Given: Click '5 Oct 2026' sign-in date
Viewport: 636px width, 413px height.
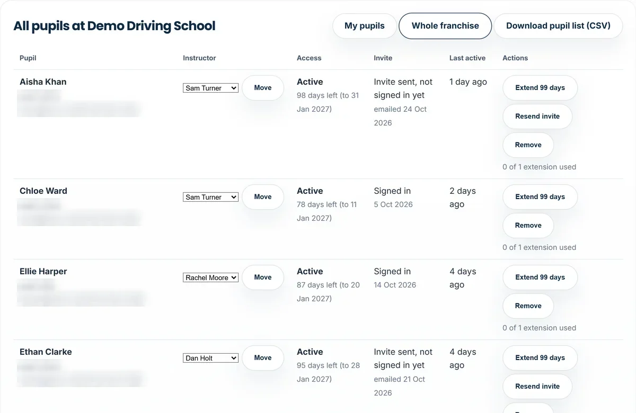Looking at the screenshot, I should [x=393, y=204].
